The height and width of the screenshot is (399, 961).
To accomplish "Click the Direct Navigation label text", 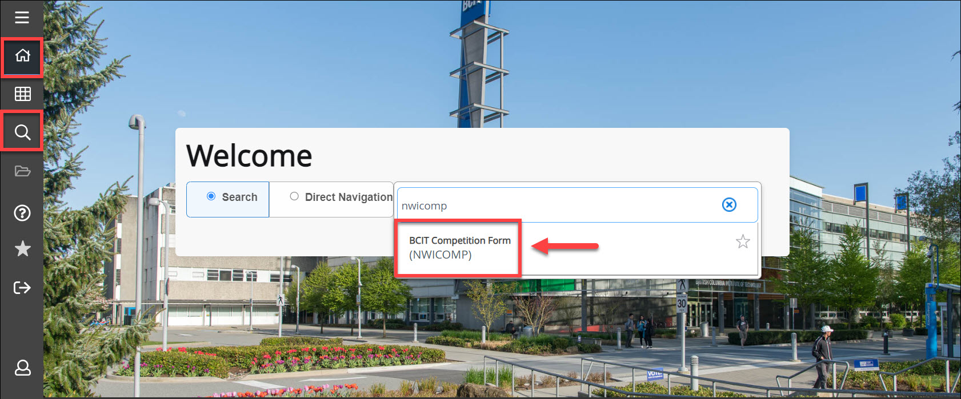I will click(x=349, y=197).
